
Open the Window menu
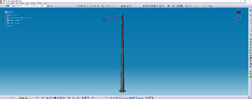[x=40, y=3]
